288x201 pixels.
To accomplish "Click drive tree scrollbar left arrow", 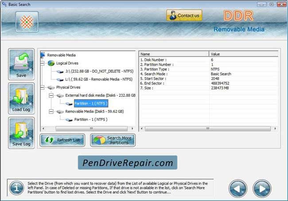I will click(43, 129).
